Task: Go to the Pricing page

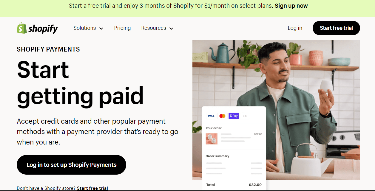Action: point(122,28)
